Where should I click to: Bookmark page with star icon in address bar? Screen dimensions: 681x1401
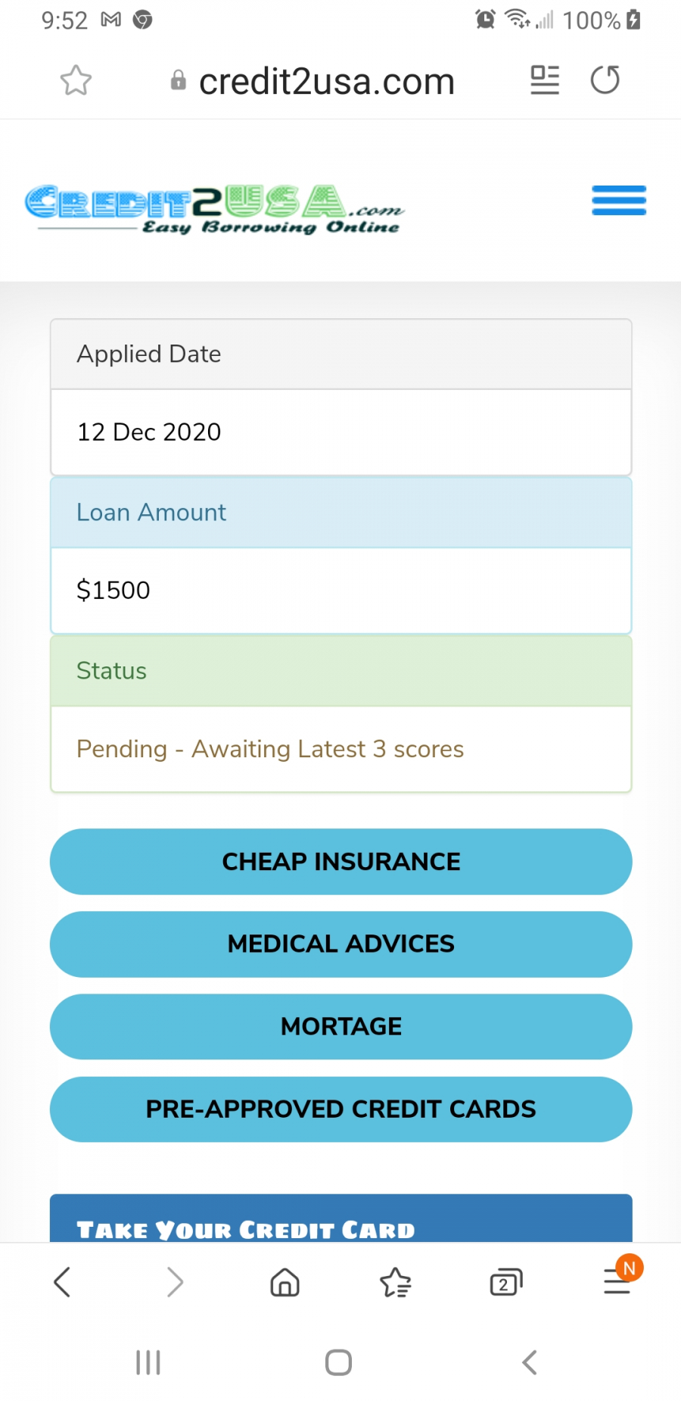click(76, 80)
